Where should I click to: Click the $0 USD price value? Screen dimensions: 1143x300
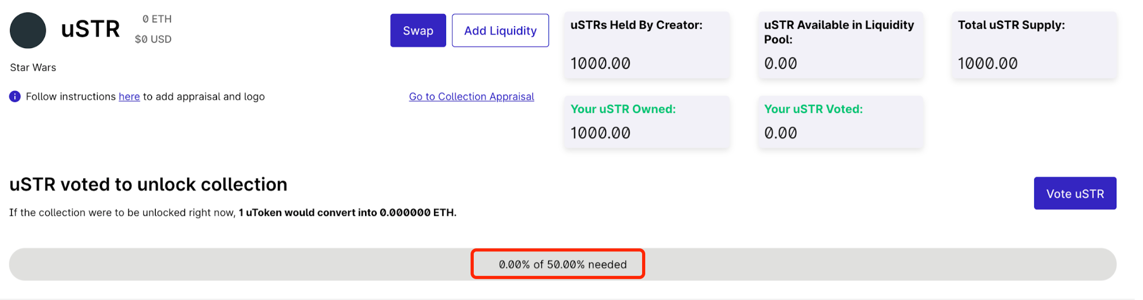point(153,39)
